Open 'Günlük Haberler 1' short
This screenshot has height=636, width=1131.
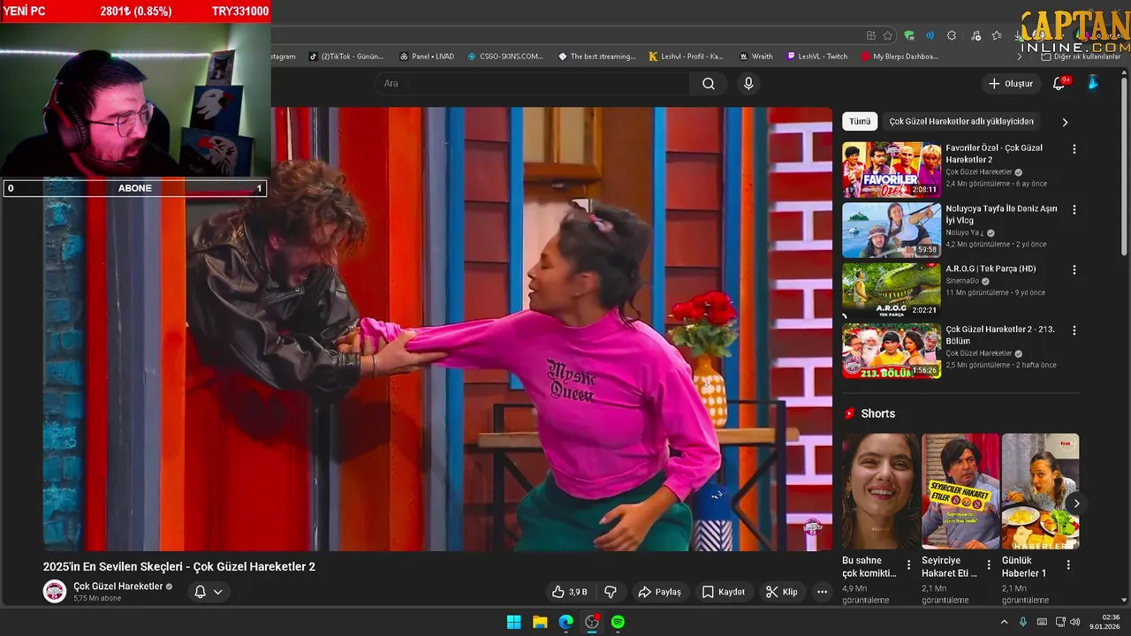pos(1040,491)
